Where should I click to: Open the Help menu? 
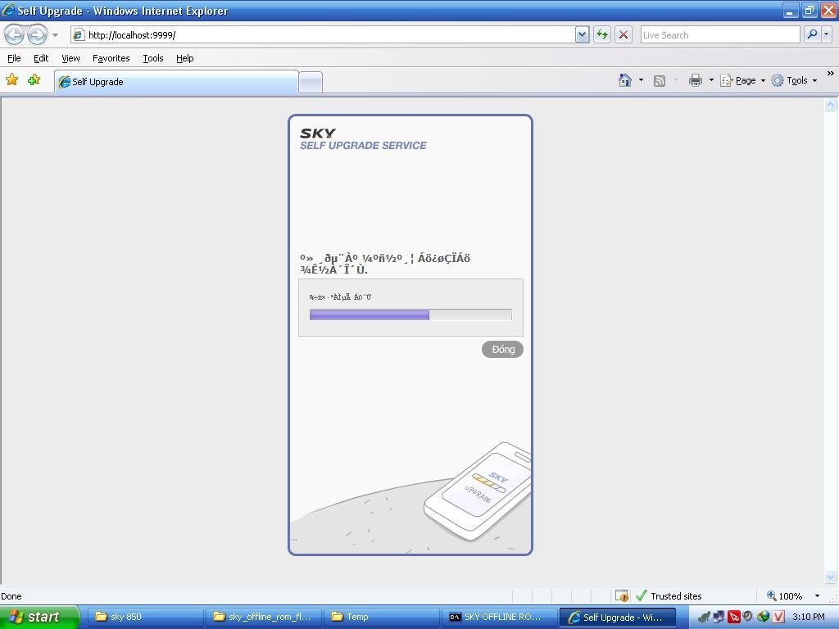(x=184, y=58)
